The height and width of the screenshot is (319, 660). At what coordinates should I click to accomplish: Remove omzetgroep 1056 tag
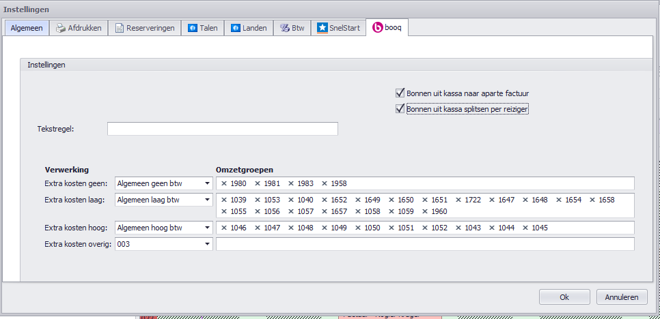coord(258,211)
